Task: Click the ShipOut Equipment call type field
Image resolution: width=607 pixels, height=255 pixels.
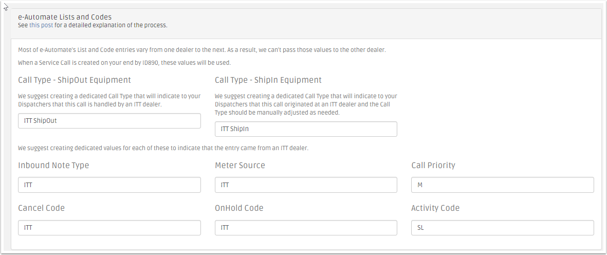Action: point(109,121)
